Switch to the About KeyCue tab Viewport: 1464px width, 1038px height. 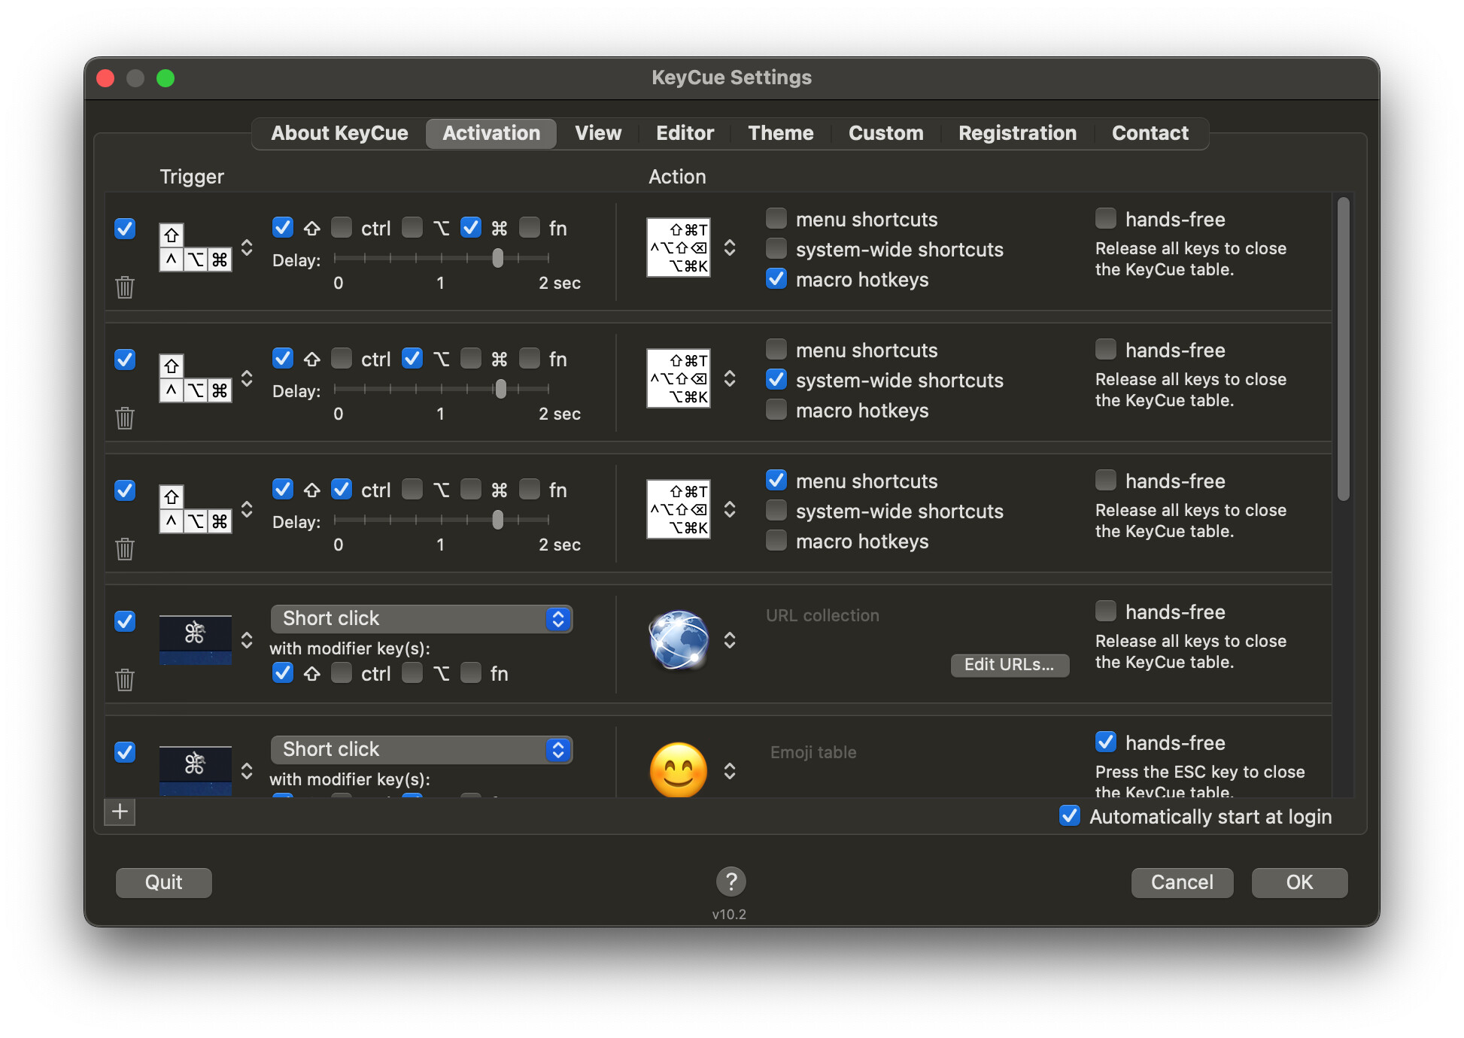click(339, 133)
